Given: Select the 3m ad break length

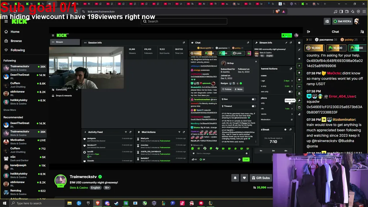Looking at the screenshot, I should tap(273, 151).
